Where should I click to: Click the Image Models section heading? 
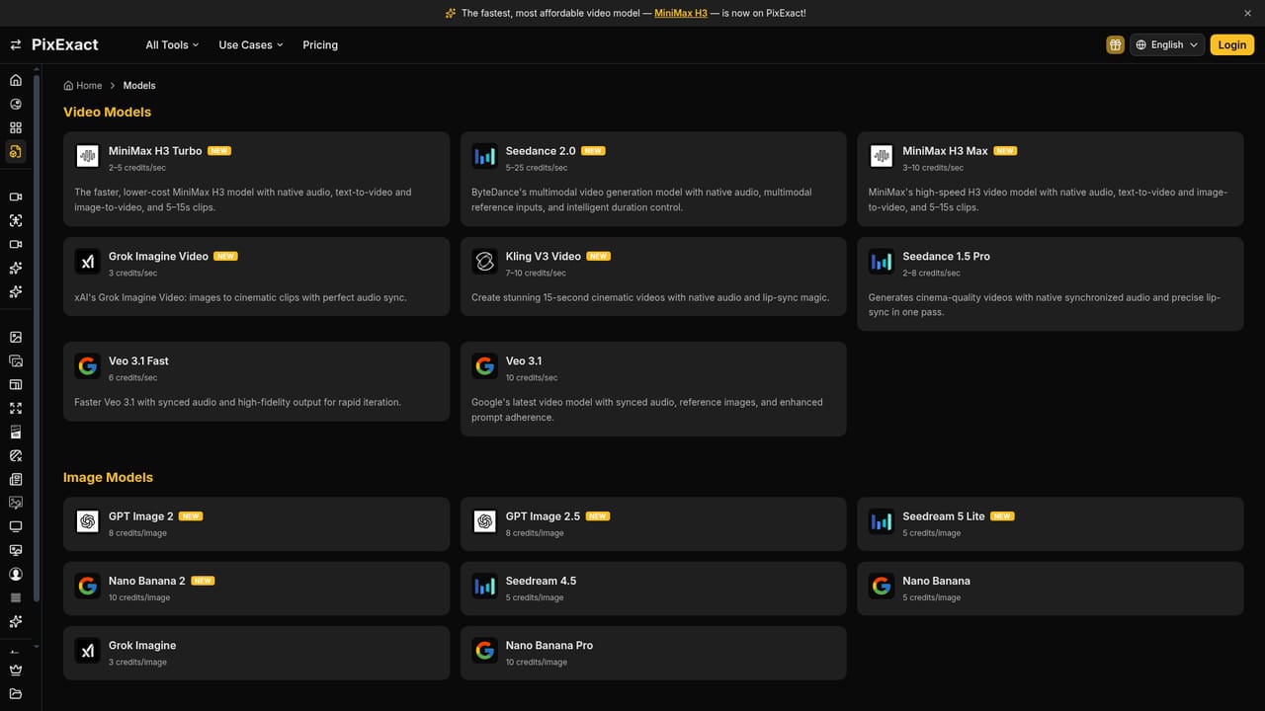click(x=109, y=478)
